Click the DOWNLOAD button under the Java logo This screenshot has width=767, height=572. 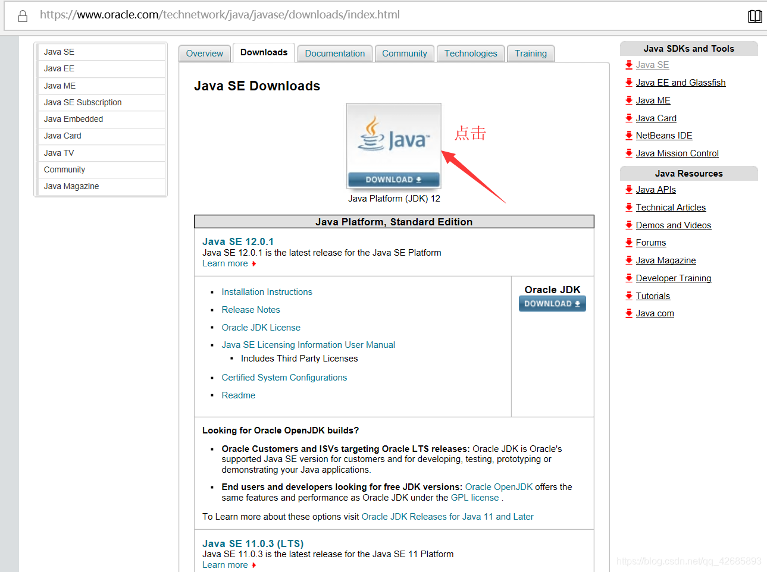pyautogui.click(x=394, y=180)
